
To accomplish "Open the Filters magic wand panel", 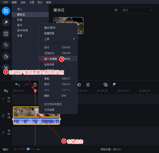I will [x=6, y=22].
